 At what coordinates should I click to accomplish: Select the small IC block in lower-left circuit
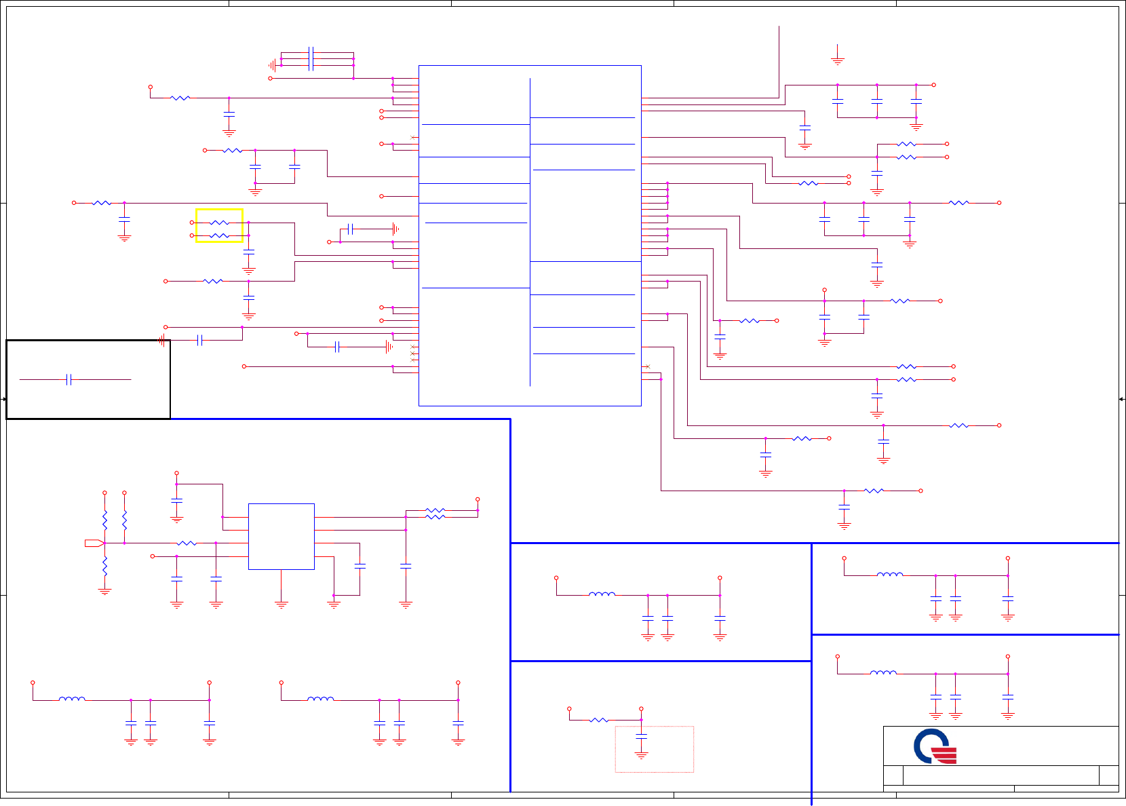(281, 536)
